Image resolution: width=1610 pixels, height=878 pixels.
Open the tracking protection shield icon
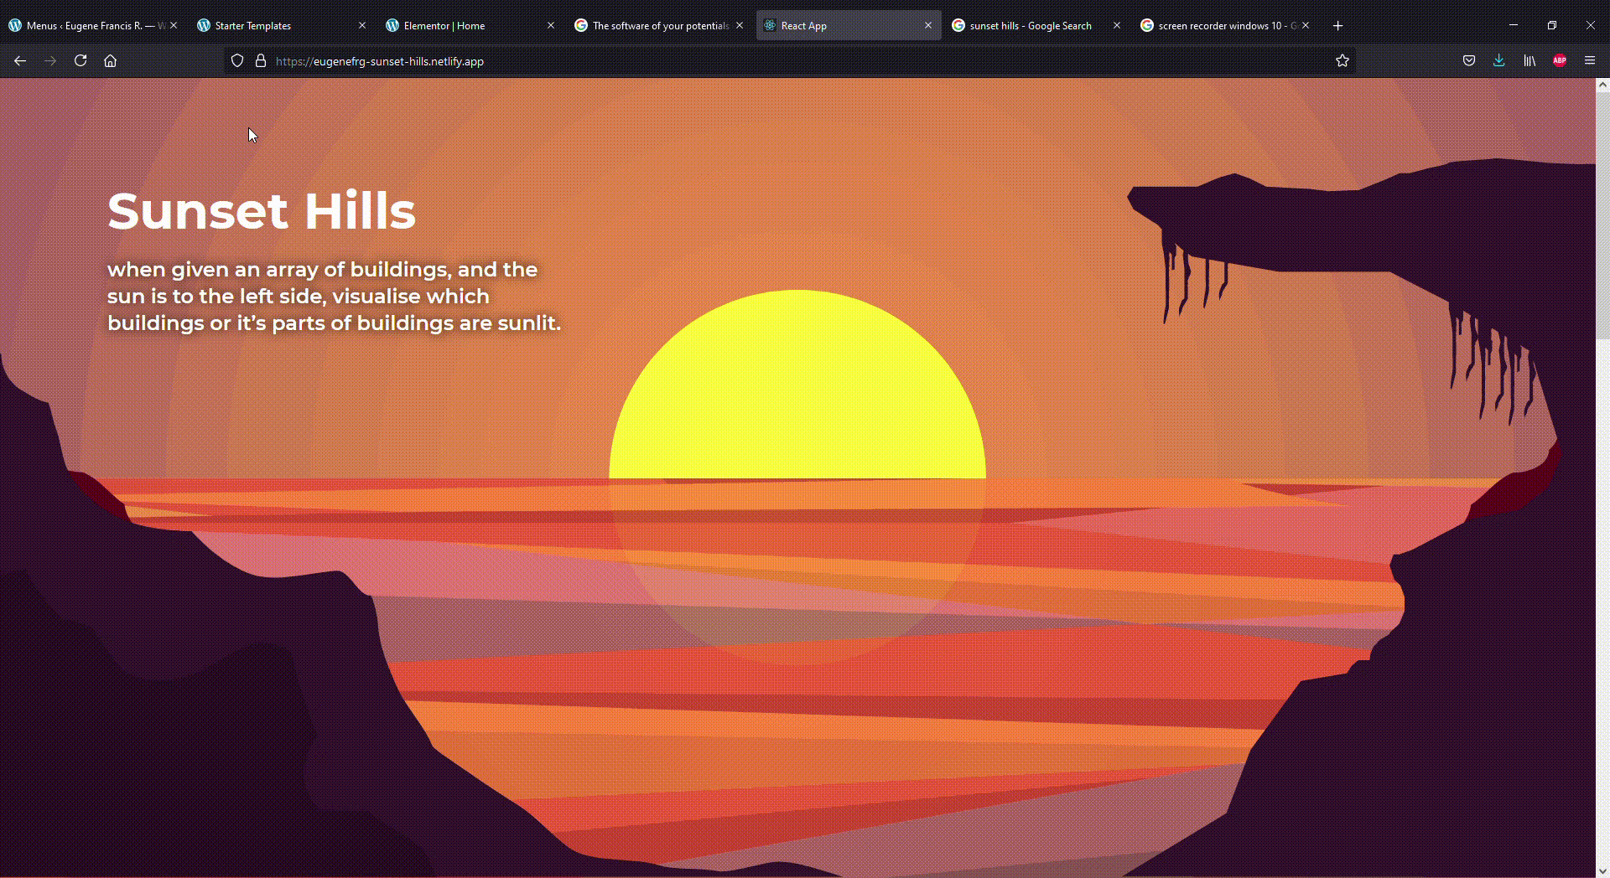[x=237, y=60]
